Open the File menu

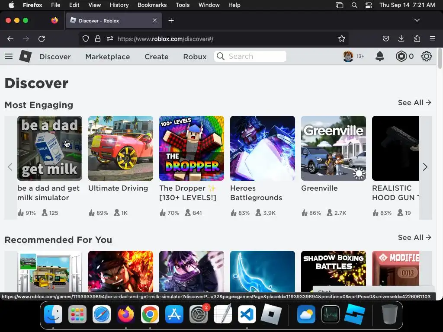[x=55, y=5]
